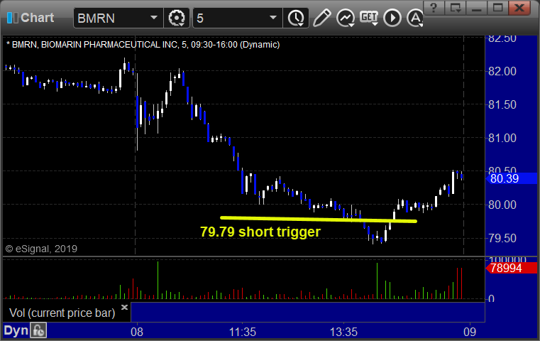
Task: Open the interval 5 dropdown arrow
Action: point(272,18)
